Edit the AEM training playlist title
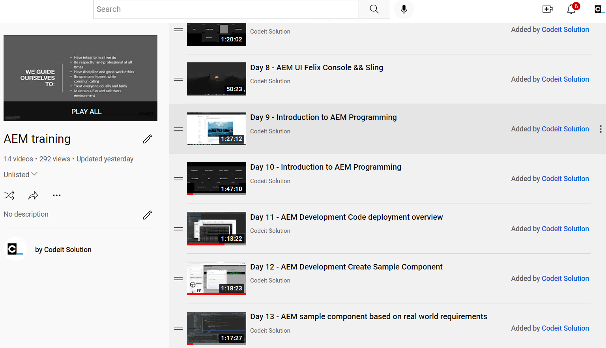This screenshot has width=606, height=348. click(x=147, y=139)
